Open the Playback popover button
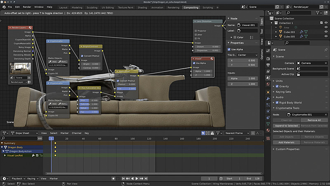 tap(18, 179)
